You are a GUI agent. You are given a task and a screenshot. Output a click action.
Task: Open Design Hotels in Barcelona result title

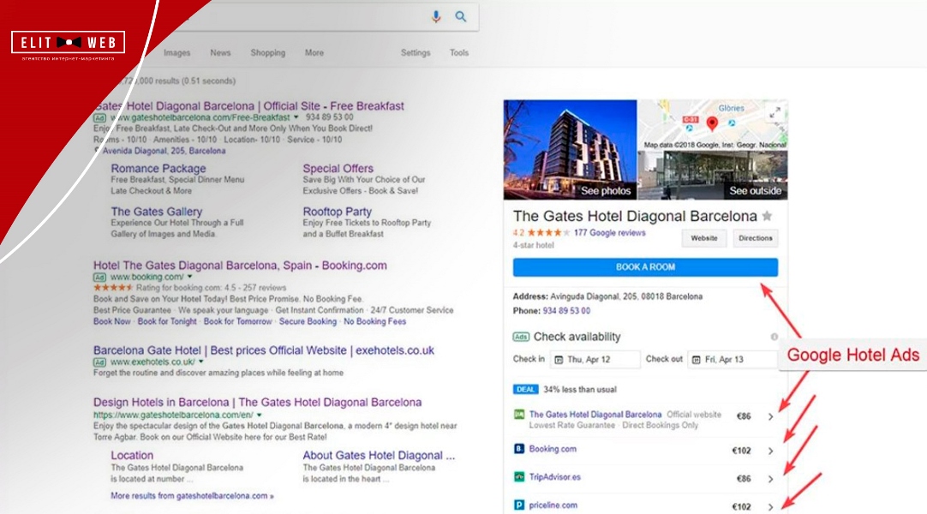coord(257,403)
